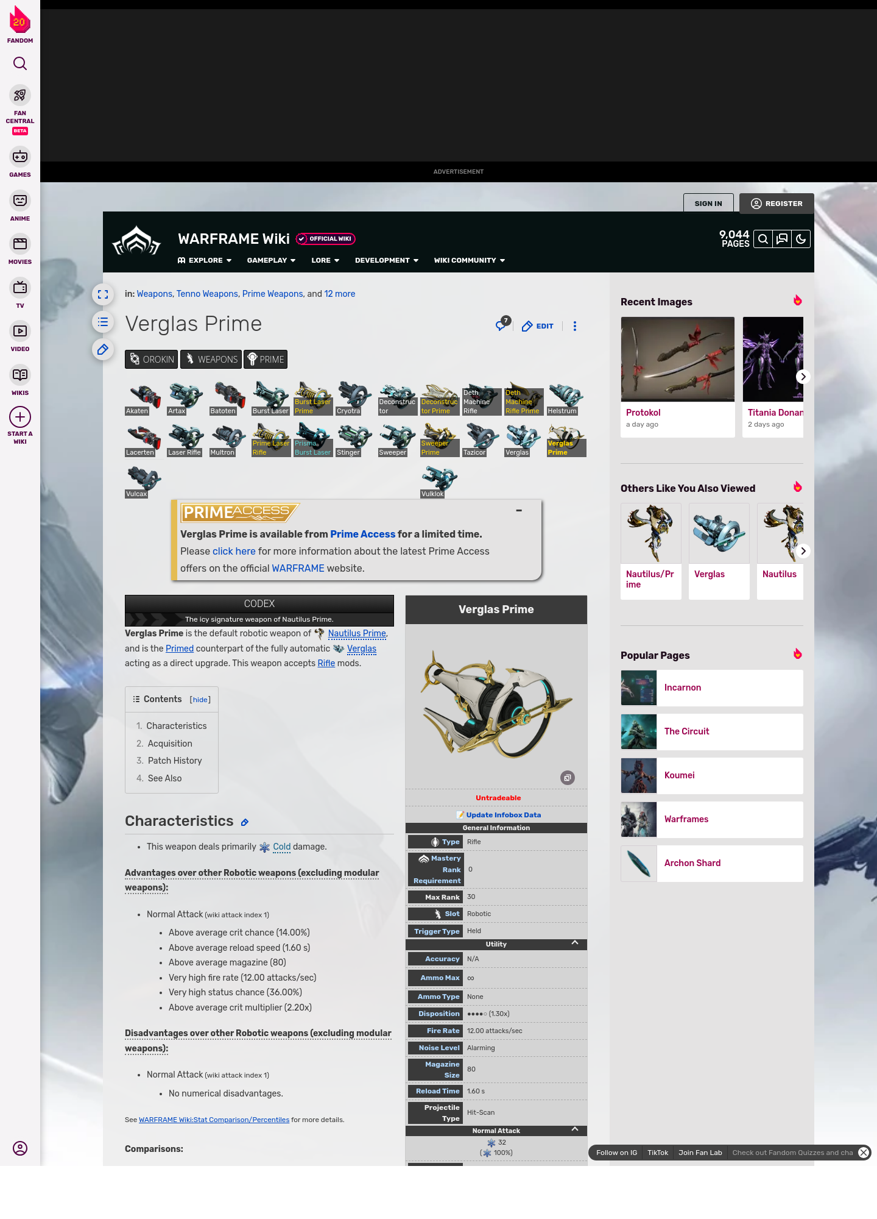
Task: Open the Development dropdown menu
Action: [387, 260]
